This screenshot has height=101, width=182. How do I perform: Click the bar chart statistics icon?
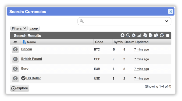(x=139, y=35)
